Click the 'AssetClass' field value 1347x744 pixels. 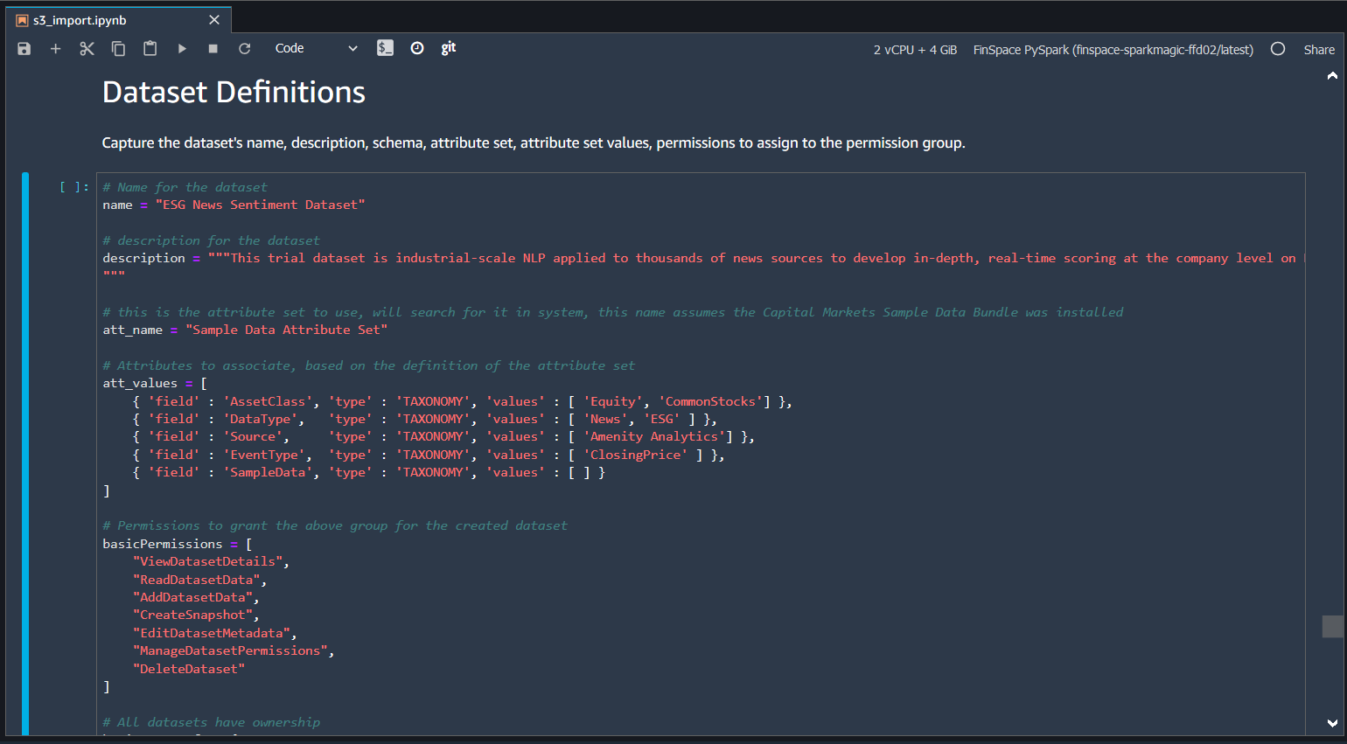(268, 401)
